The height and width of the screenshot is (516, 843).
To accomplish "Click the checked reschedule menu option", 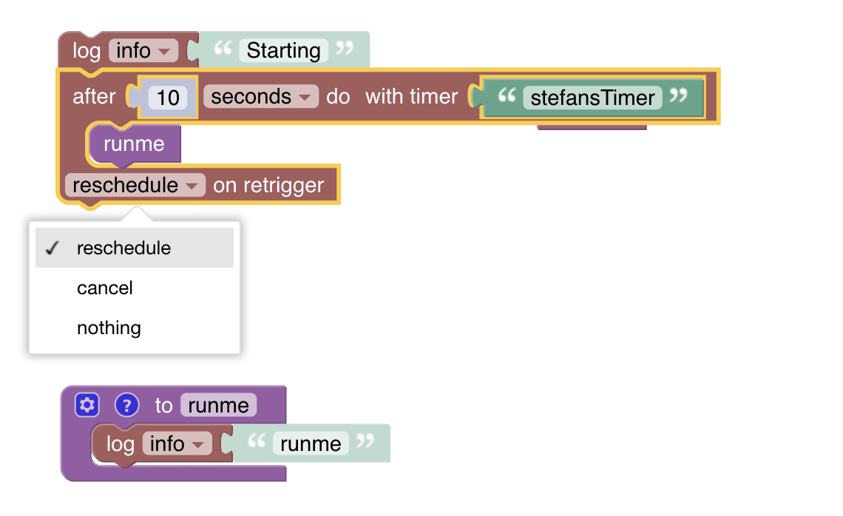I will pyautogui.click(x=123, y=248).
